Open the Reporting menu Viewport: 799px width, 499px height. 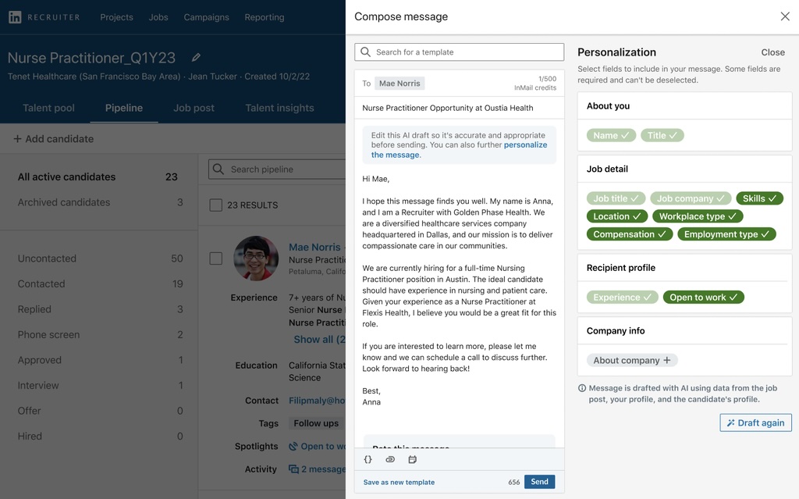point(265,17)
